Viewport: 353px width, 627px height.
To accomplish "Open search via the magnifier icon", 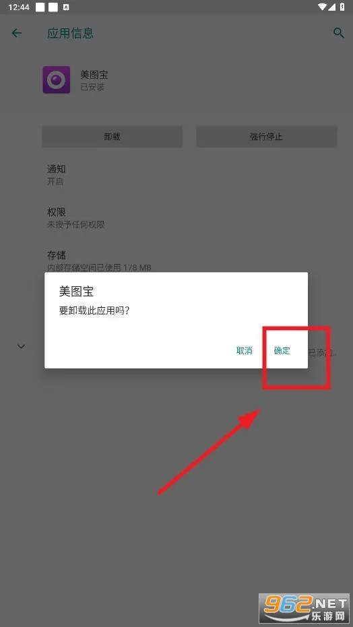I will pyautogui.click(x=339, y=33).
